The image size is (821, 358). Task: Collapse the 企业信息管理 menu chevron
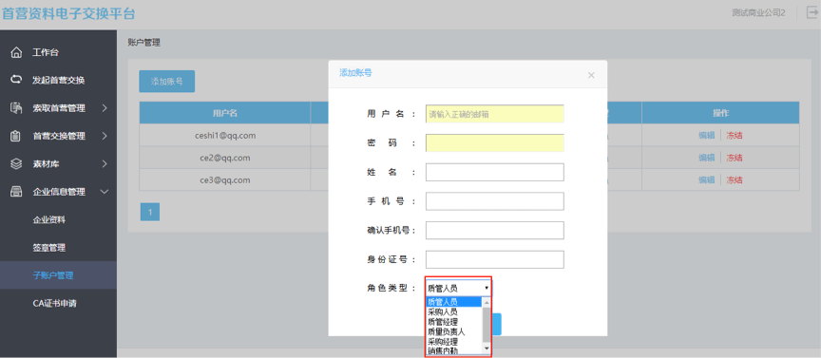pyautogui.click(x=105, y=192)
